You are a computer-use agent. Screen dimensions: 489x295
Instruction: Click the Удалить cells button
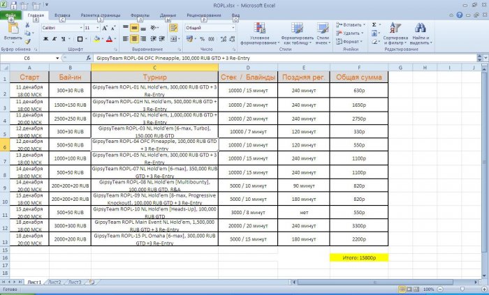click(x=351, y=33)
